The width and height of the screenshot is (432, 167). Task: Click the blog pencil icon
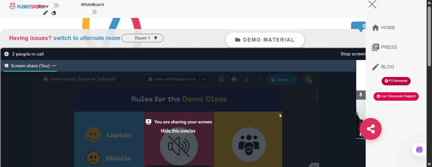tap(375, 67)
